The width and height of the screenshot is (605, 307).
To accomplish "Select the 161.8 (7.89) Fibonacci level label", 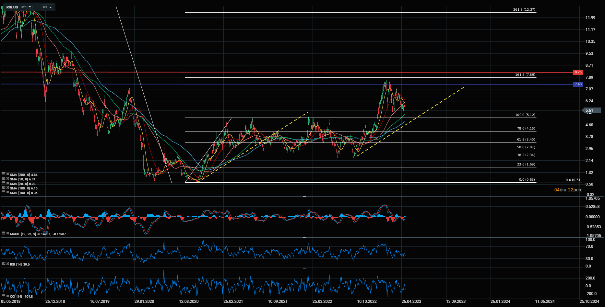I will click(x=525, y=75).
